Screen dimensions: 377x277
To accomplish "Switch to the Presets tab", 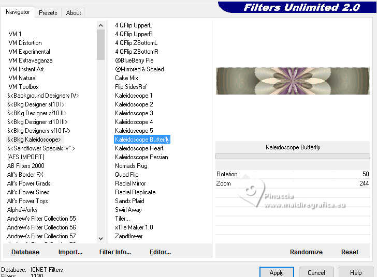I will coord(48,13).
